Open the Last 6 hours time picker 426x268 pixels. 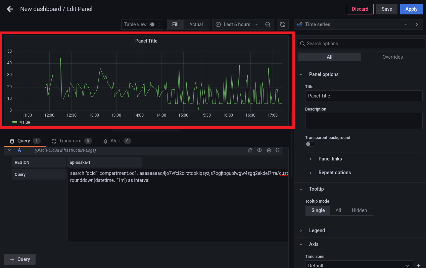[x=237, y=24]
